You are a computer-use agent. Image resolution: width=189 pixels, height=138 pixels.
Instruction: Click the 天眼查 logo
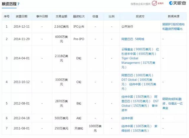point(177,3)
